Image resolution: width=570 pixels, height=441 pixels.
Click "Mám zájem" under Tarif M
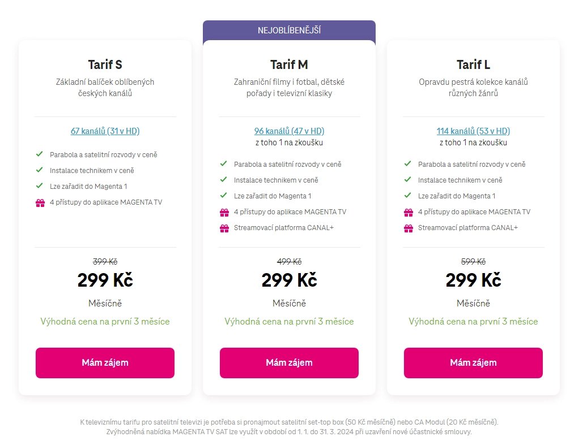(289, 362)
